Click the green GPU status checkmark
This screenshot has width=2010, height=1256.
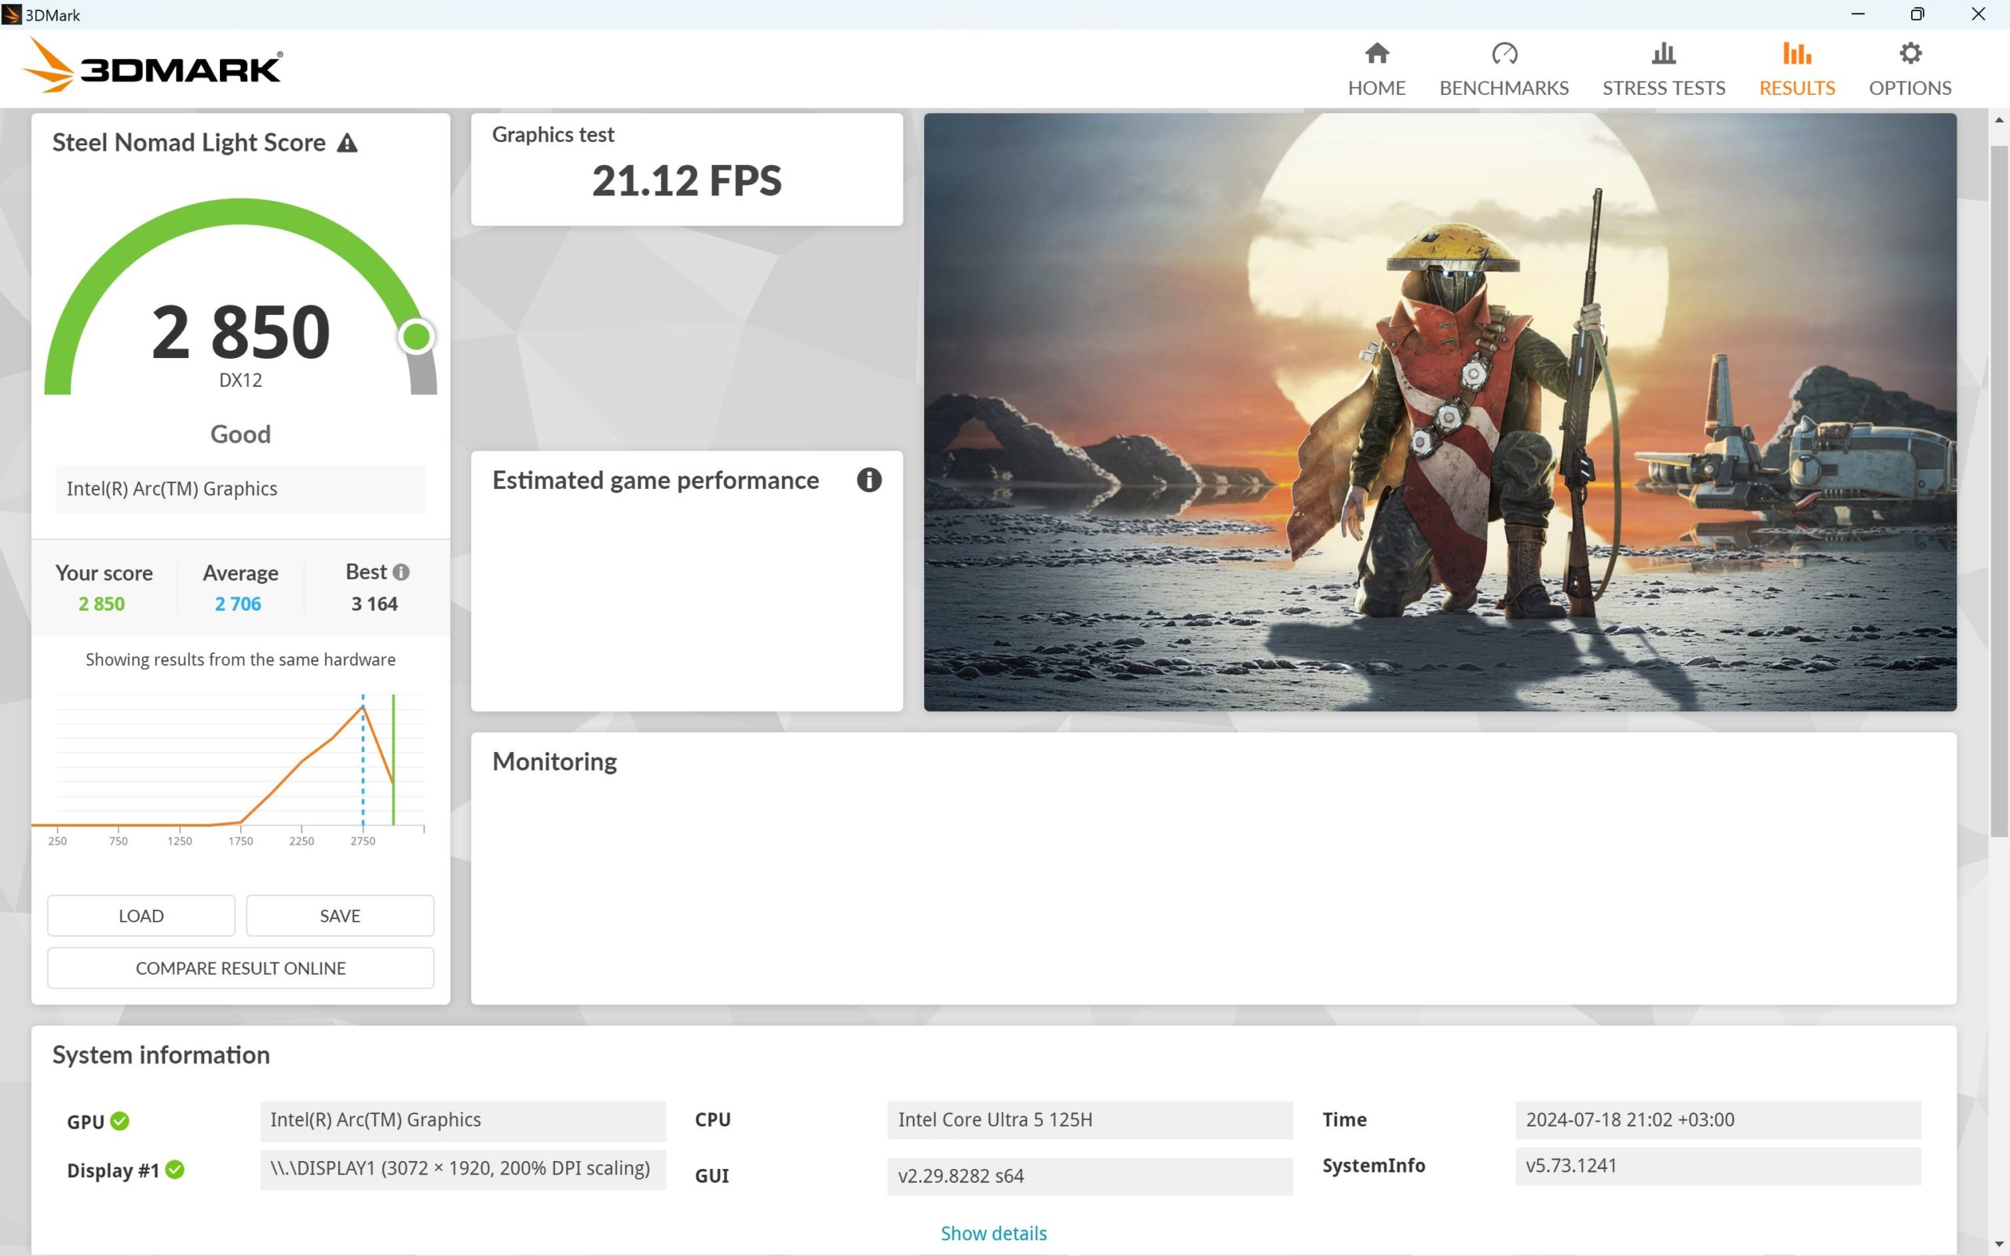point(119,1122)
